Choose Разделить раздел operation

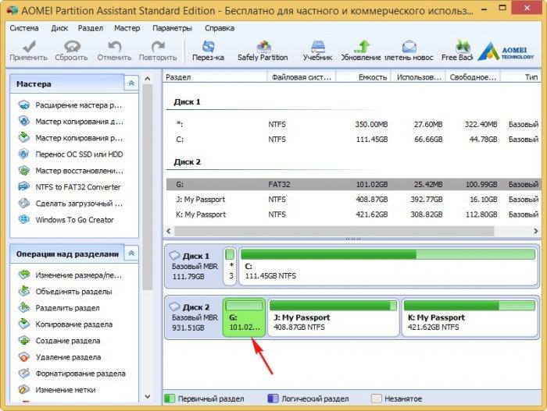[67, 308]
